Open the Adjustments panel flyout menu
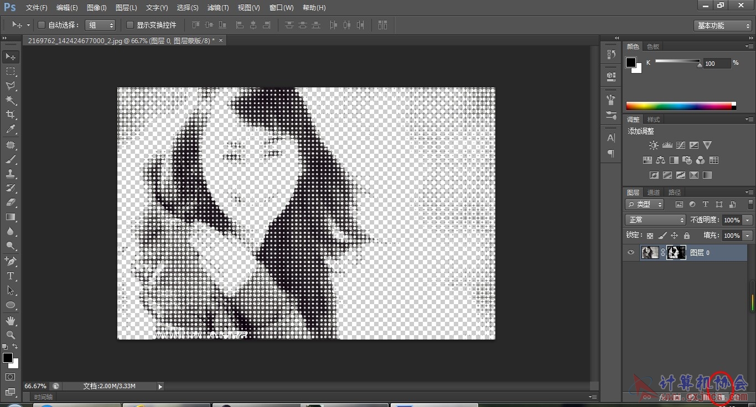The height and width of the screenshot is (407, 756). 749,119
